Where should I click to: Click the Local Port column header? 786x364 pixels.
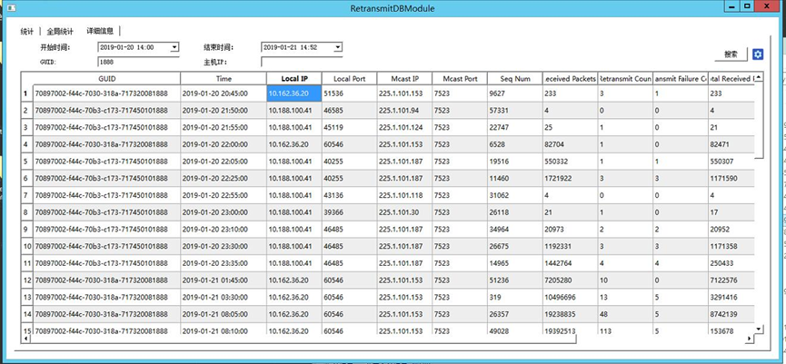click(350, 79)
